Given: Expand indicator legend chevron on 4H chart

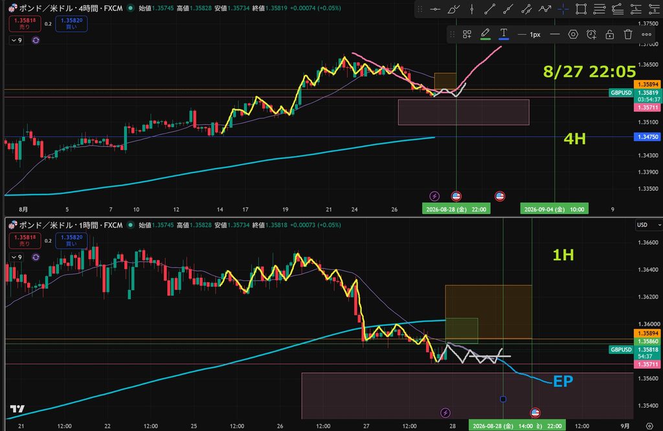Looking at the screenshot, I should click(x=16, y=41).
